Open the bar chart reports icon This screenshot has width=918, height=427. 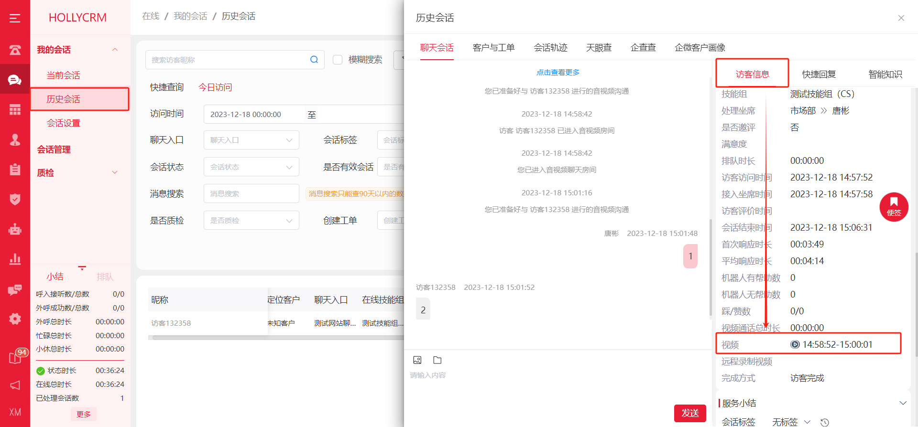pyautogui.click(x=15, y=259)
